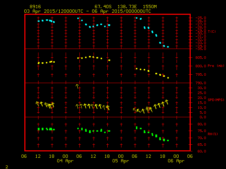This screenshot has height=169, width=226.
Task: Click the 00 hour label above 05 Apr
Action: pyautogui.click(x=121, y=156)
